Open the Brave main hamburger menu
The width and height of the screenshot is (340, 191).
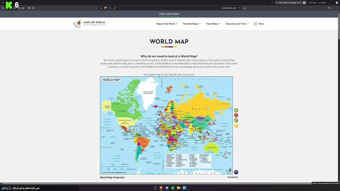[3, 8]
